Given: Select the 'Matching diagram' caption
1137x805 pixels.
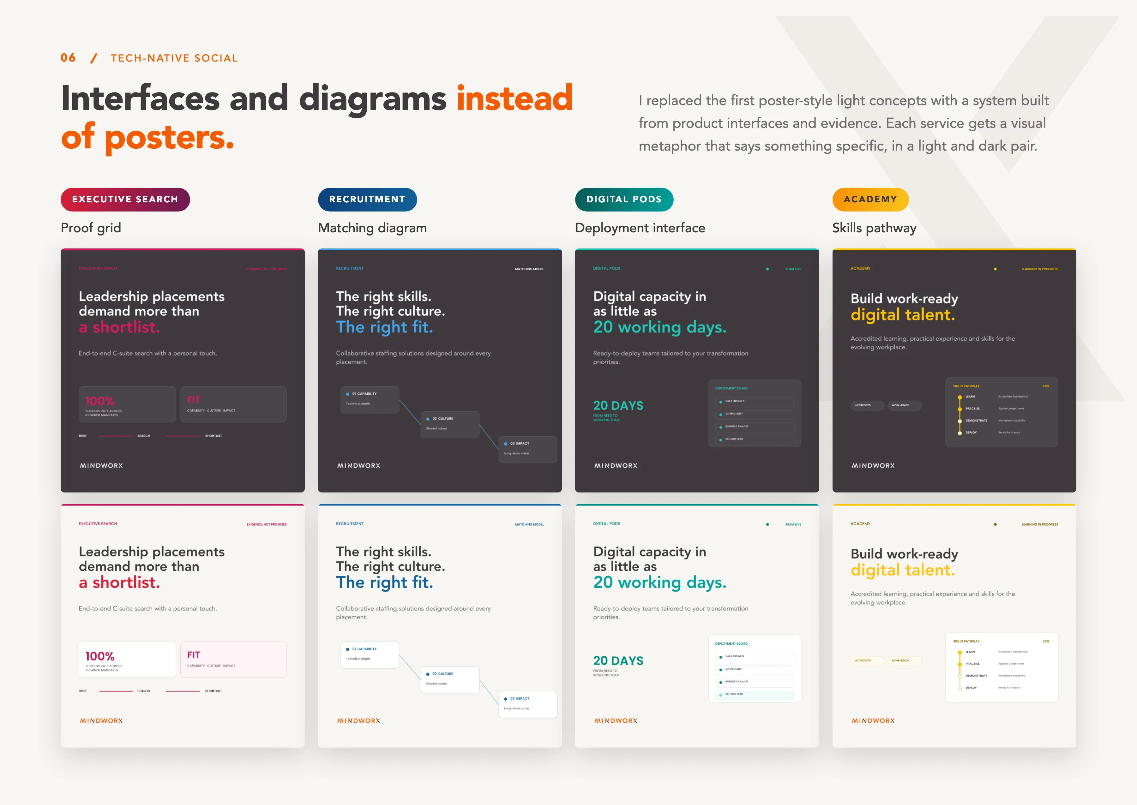Looking at the screenshot, I should point(372,228).
